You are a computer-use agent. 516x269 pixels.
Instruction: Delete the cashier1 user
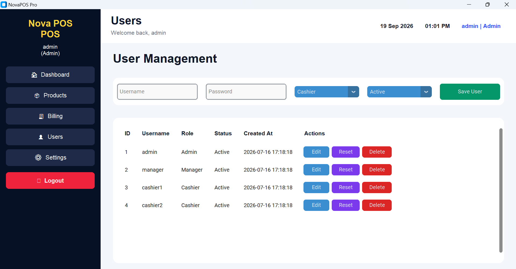pyautogui.click(x=377, y=187)
